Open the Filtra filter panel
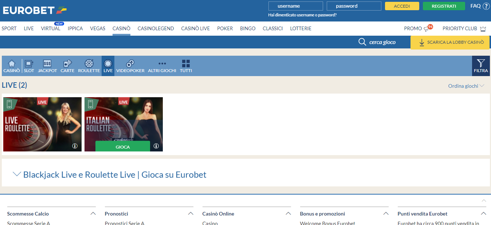This screenshot has width=491, height=225. pos(481,66)
